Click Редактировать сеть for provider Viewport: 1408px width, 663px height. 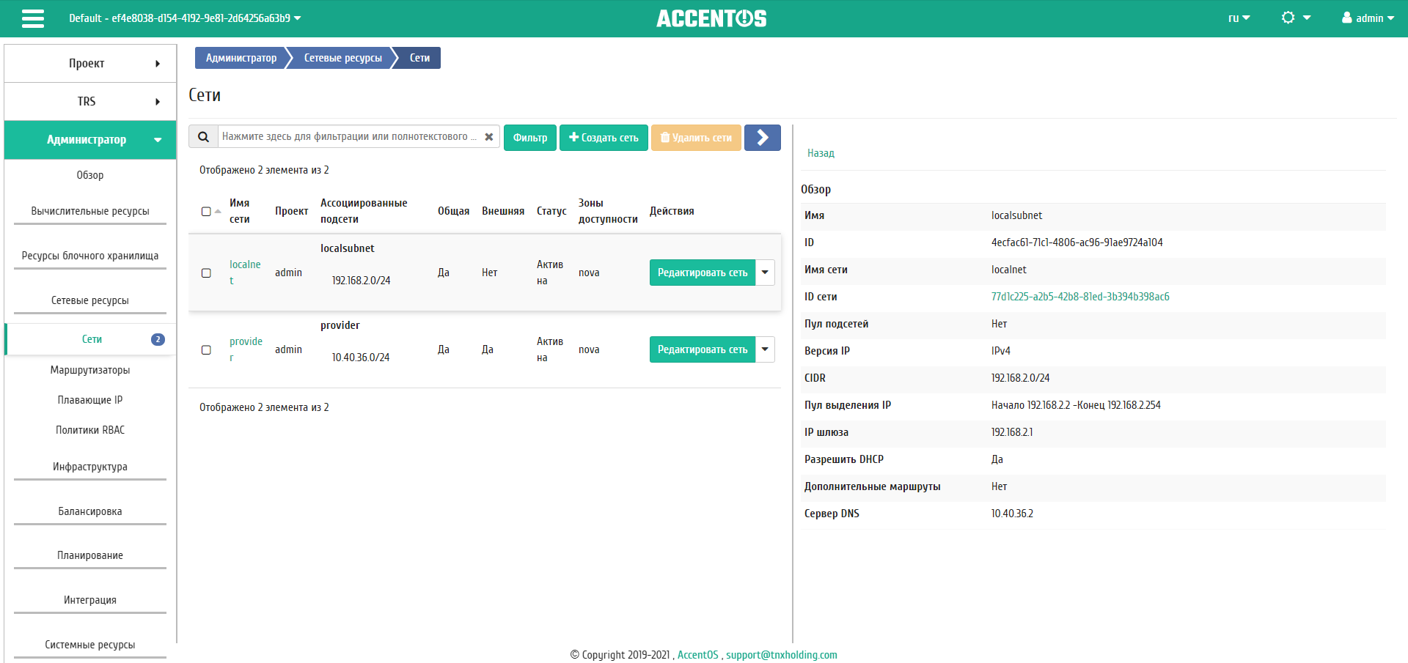(703, 349)
